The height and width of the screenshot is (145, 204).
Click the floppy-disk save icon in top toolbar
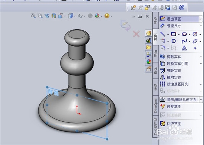(x=168, y=7)
